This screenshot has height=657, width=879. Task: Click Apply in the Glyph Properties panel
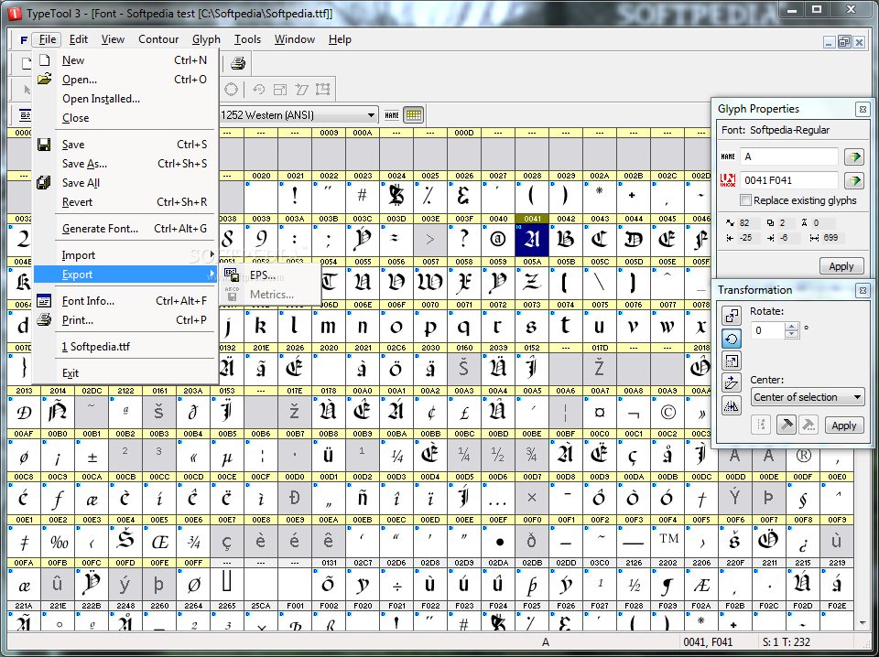click(841, 266)
